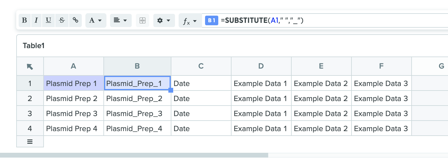Select 'Example Data 1' in row 1
Image resolution: width=448 pixels, height=163 pixels.
click(x=261, y=83)
